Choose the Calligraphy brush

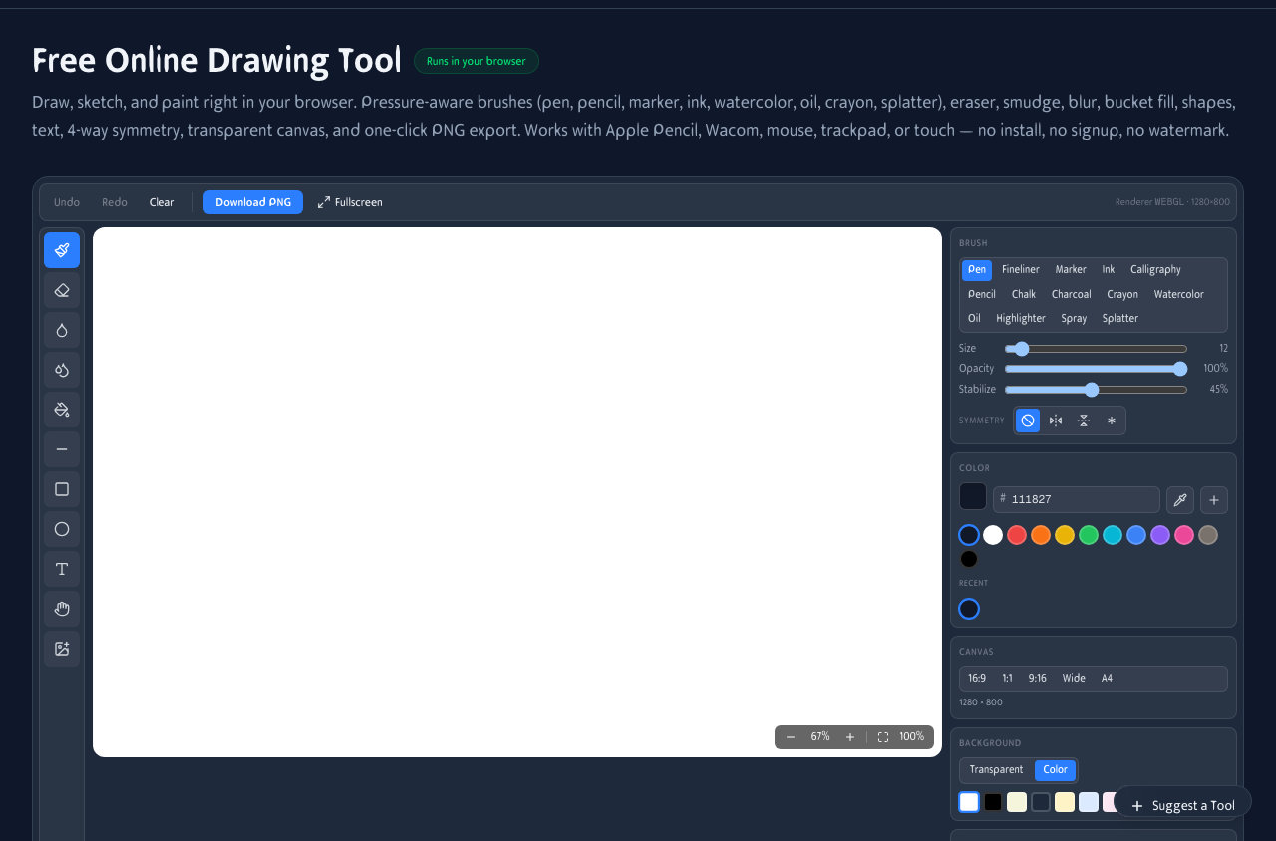pyautogui.click(x=1155, y=270)
